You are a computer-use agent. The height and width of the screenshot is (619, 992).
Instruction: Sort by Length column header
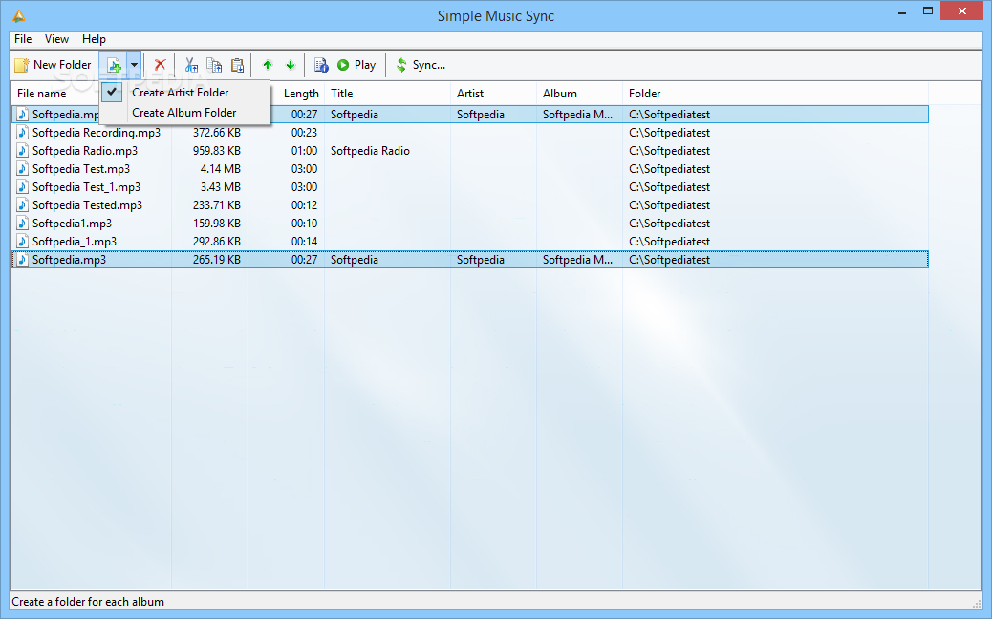coord(301,94)
